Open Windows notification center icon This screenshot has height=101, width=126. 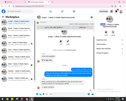click(x=123, y=99)
